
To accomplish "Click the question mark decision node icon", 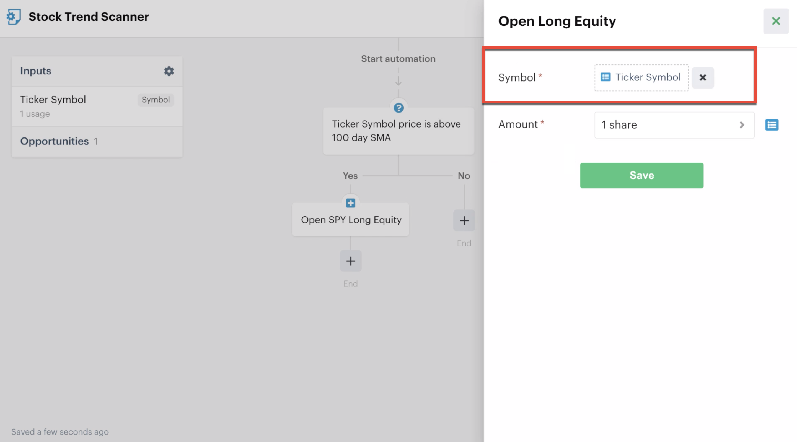I will [398, 108].
